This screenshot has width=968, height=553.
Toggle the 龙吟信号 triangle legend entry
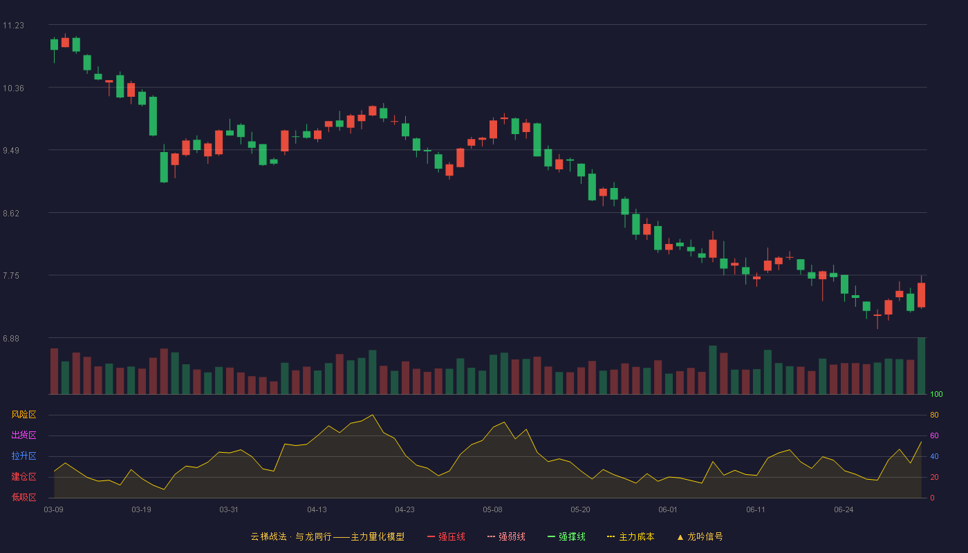(x=700, y=536)
